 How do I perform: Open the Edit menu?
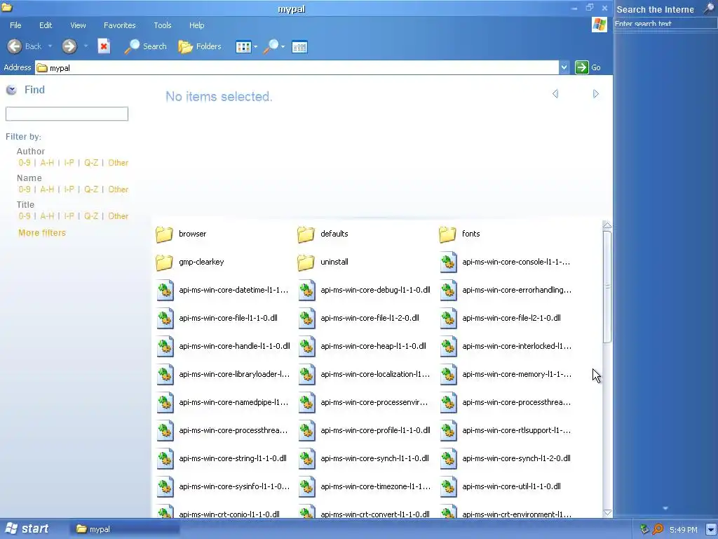[x=46, y=25]
